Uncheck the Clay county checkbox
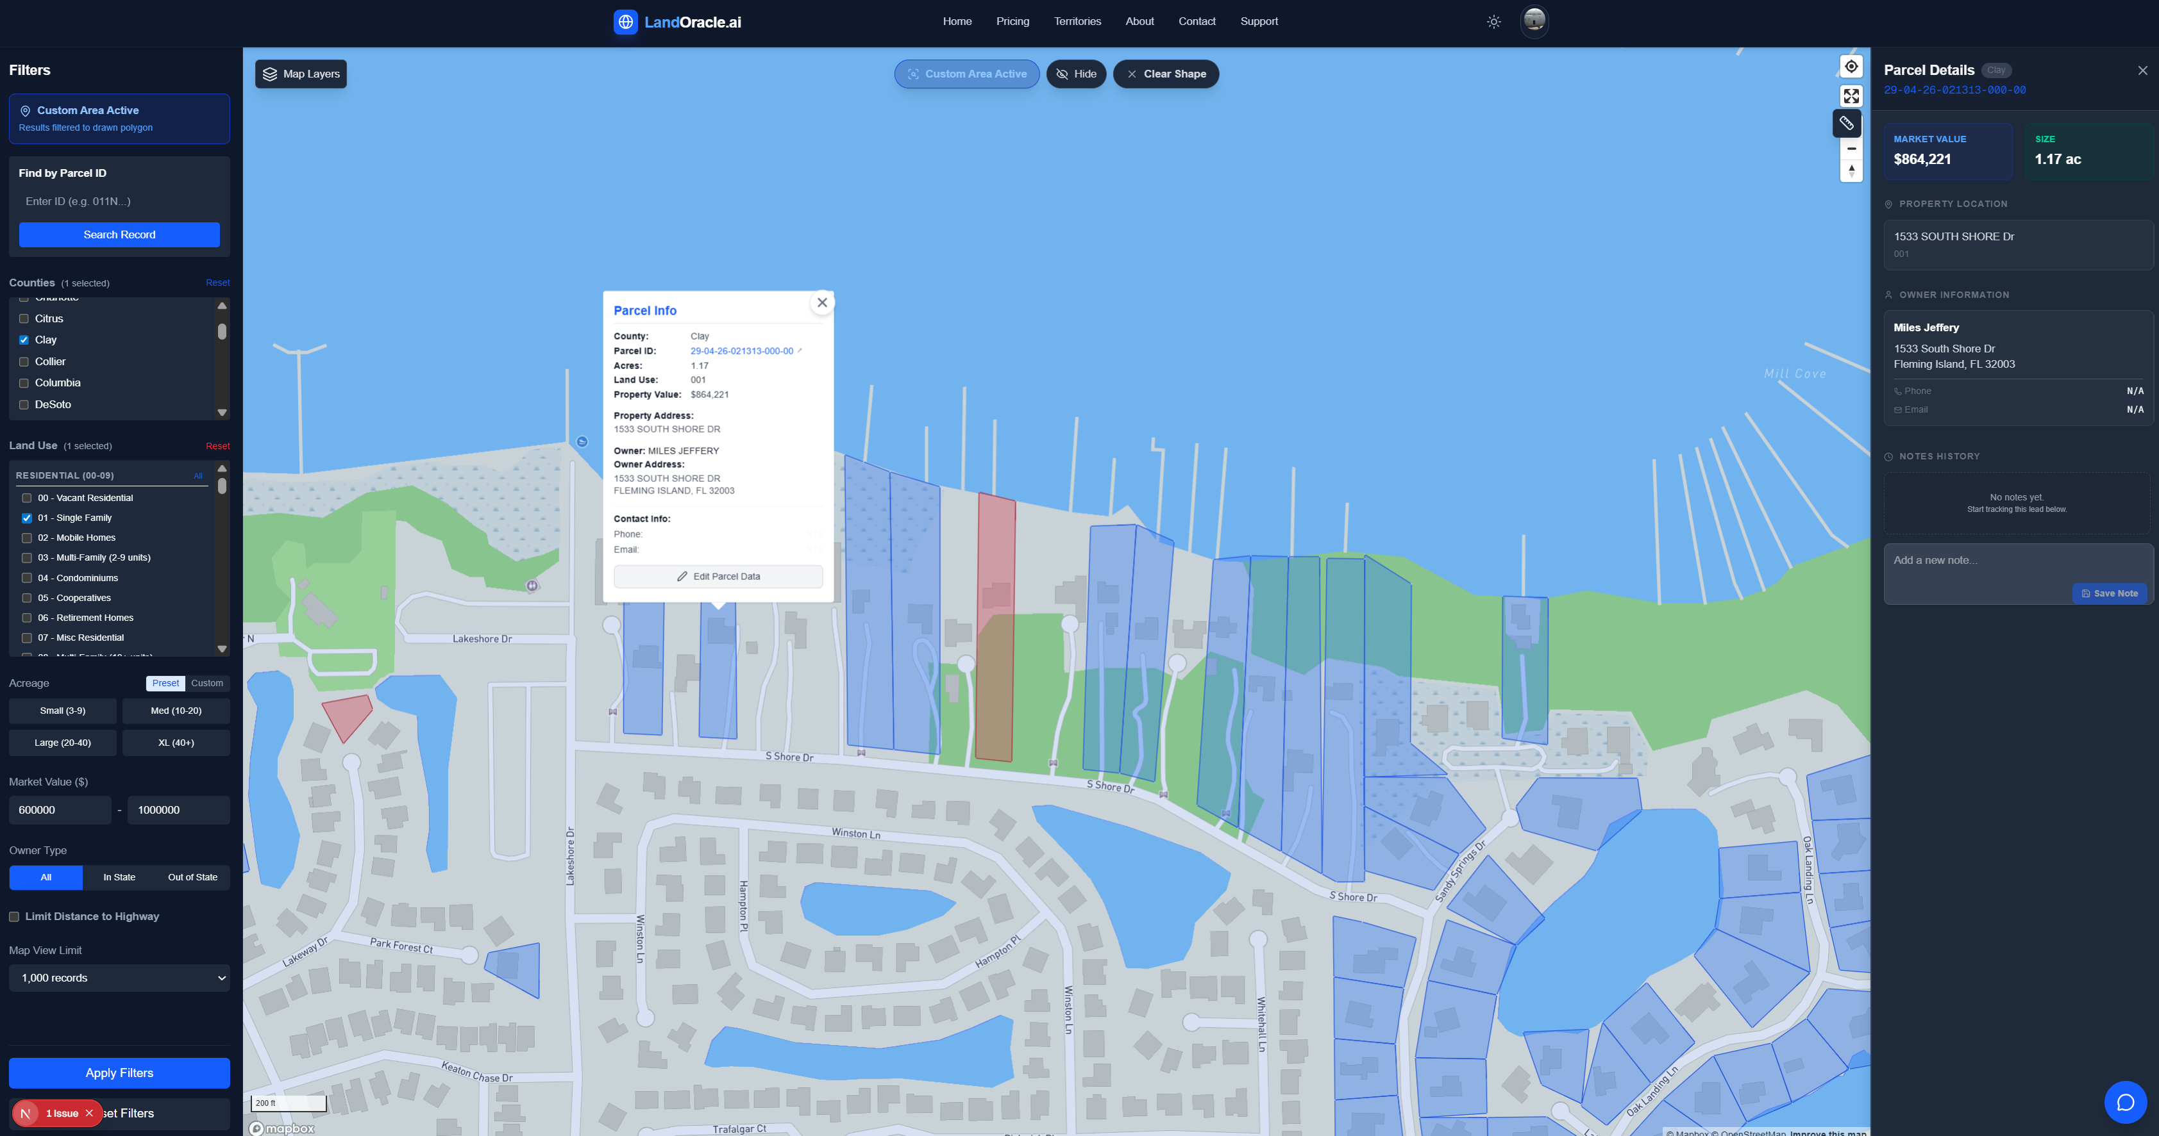Image resolution: width=2159 pixels, height=1136 pixels. pos(24,340)
